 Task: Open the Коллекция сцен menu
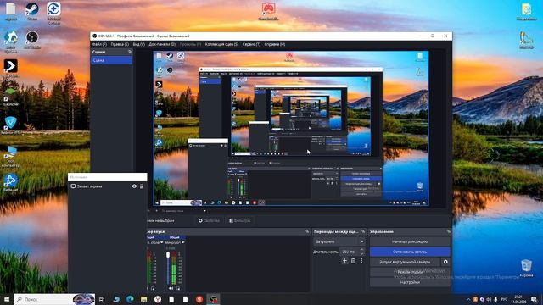click(x=221, y=44)
